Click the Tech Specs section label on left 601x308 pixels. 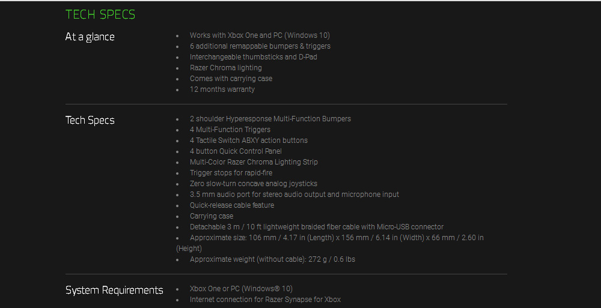coord(90,120)
